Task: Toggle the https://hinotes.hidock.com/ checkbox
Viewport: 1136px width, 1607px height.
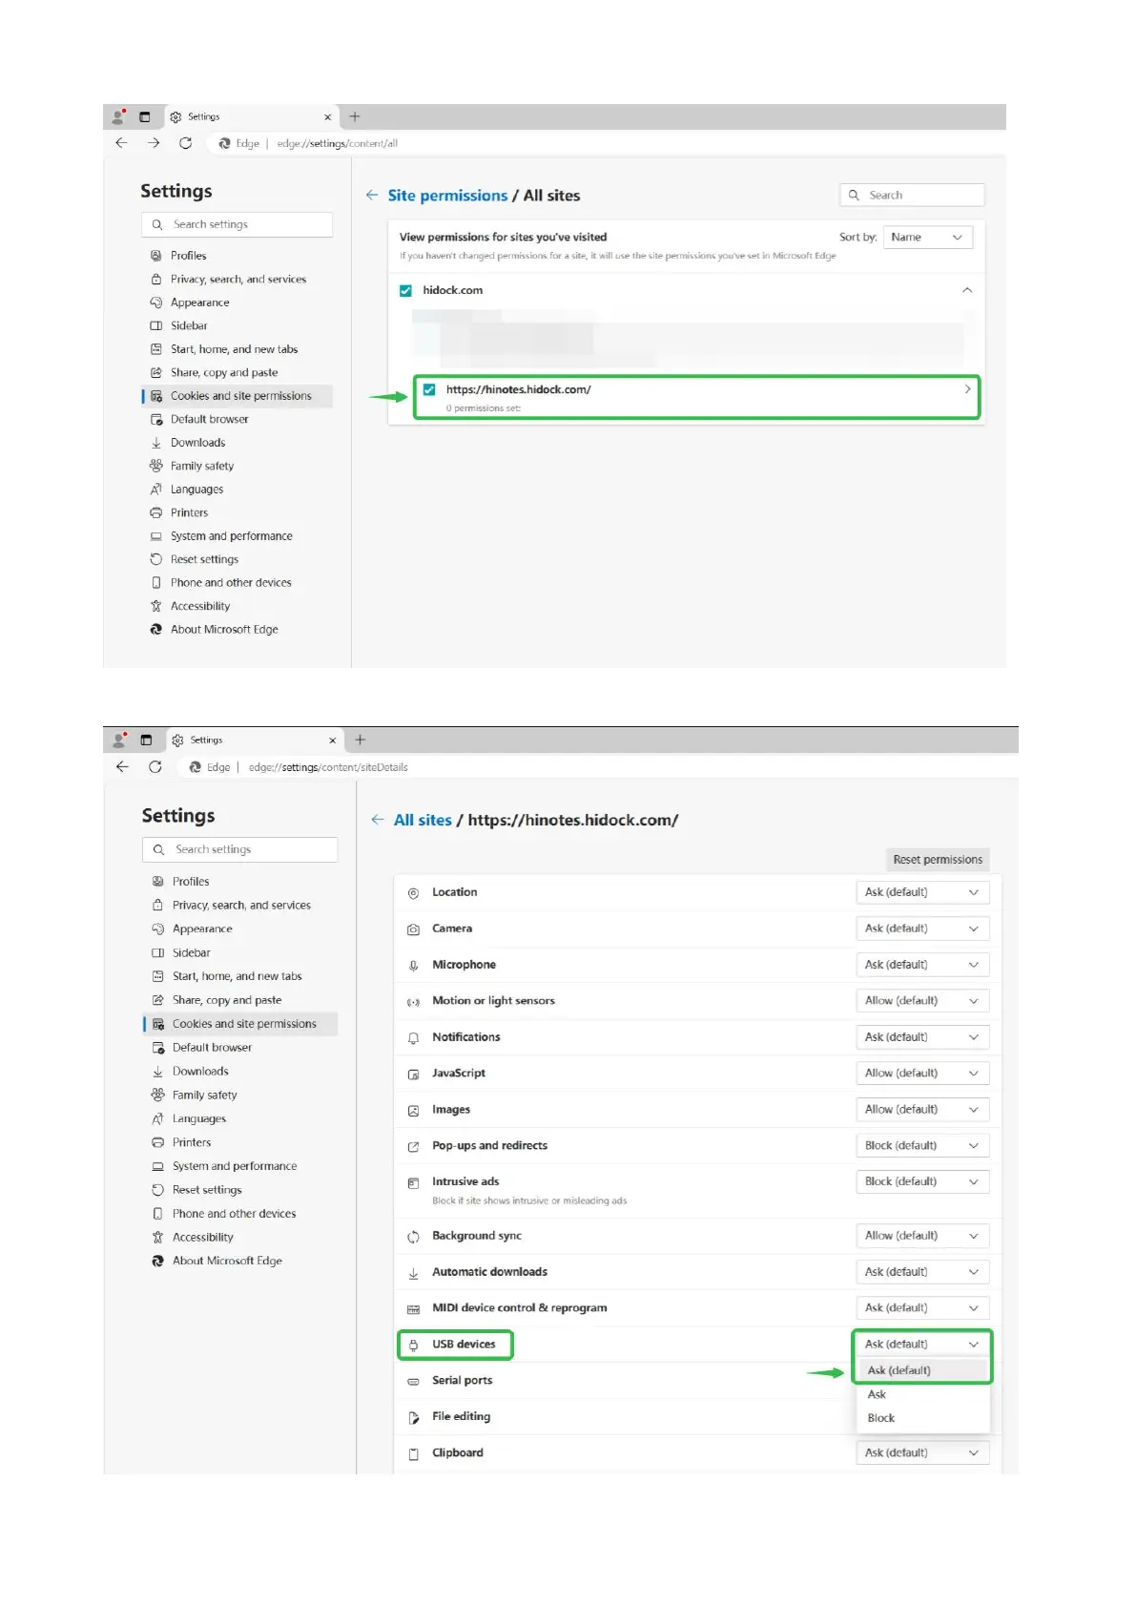Action: pos(429,389)
